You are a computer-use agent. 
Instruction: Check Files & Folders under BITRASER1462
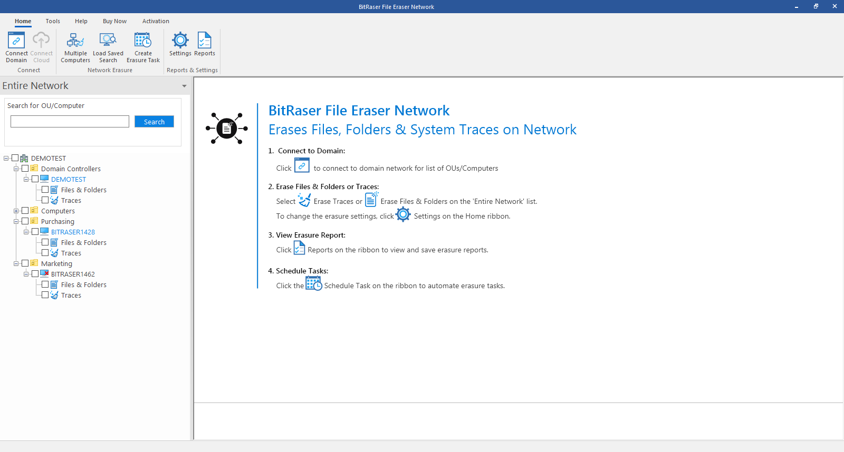[45, 284]
